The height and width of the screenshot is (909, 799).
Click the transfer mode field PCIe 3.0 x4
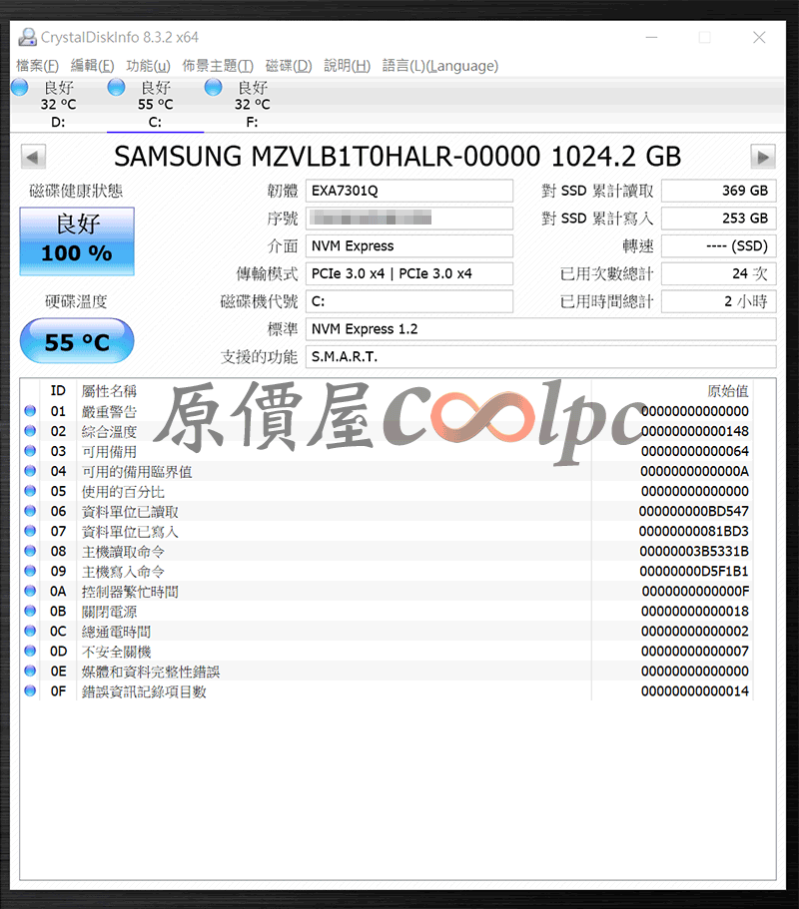(409, 273)
